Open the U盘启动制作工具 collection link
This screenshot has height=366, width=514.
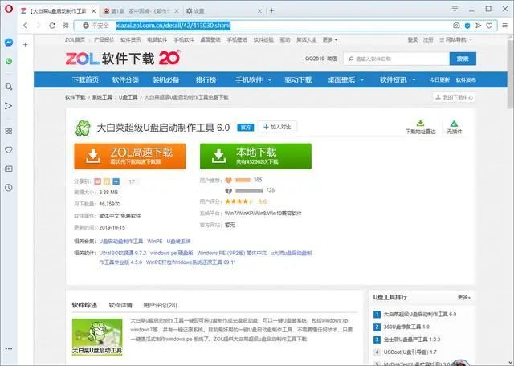[x=121, y=242]
